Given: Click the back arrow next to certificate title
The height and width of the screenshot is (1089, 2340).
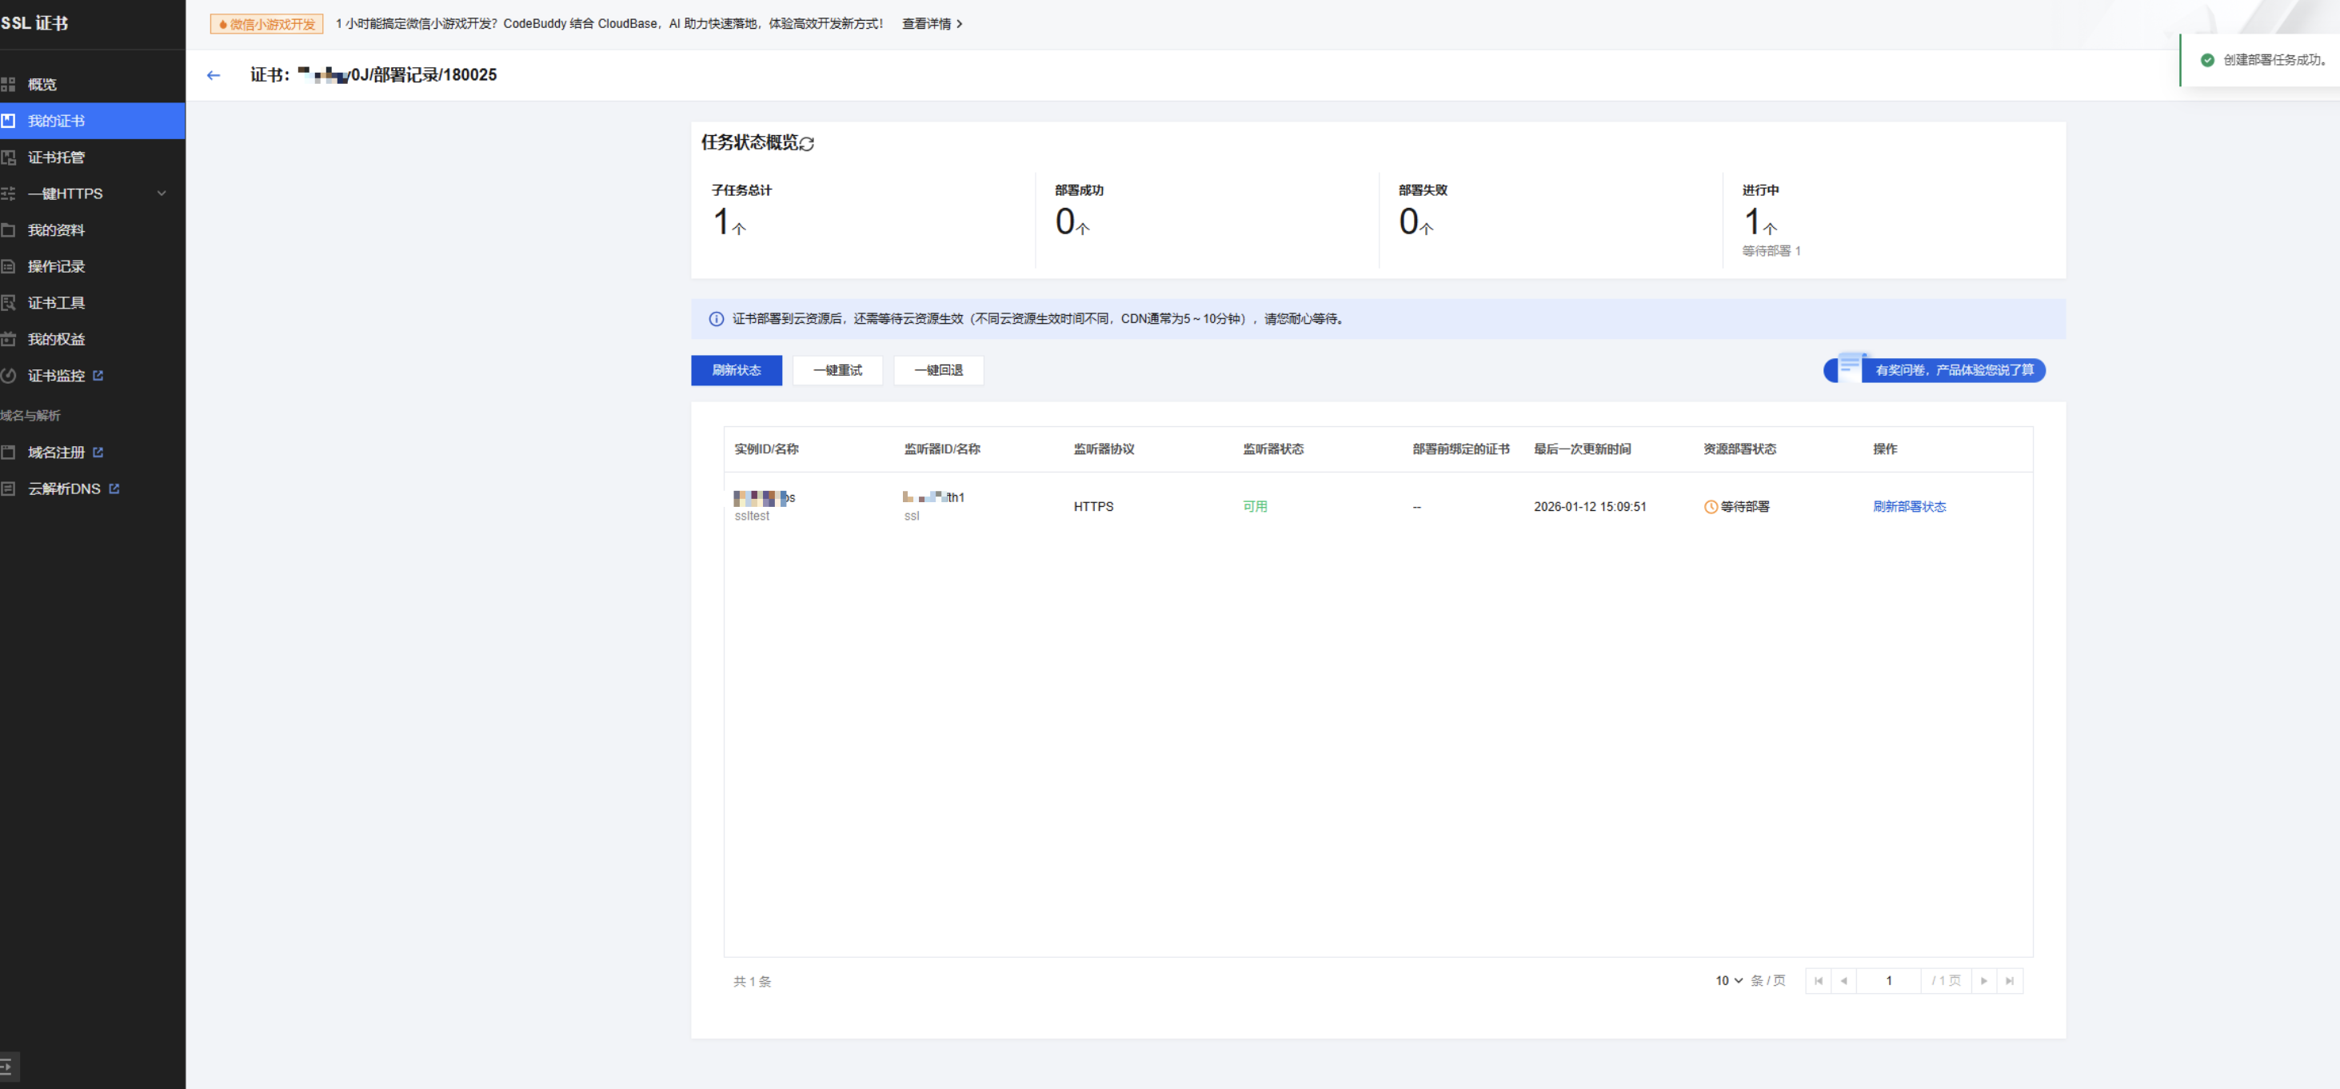Looking at the screenshot, I should coord(214,75).
